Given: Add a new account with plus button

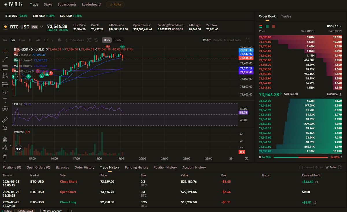Looking at the screenshot, I should pyautogui.click(x=71, y=211).
